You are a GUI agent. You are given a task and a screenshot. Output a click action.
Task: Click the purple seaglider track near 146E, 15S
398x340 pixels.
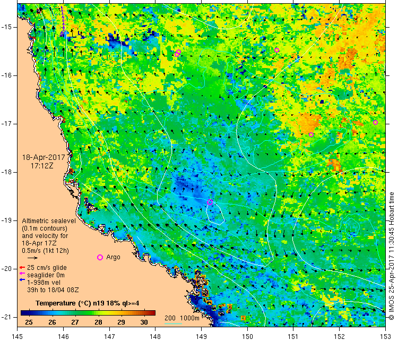63,21
